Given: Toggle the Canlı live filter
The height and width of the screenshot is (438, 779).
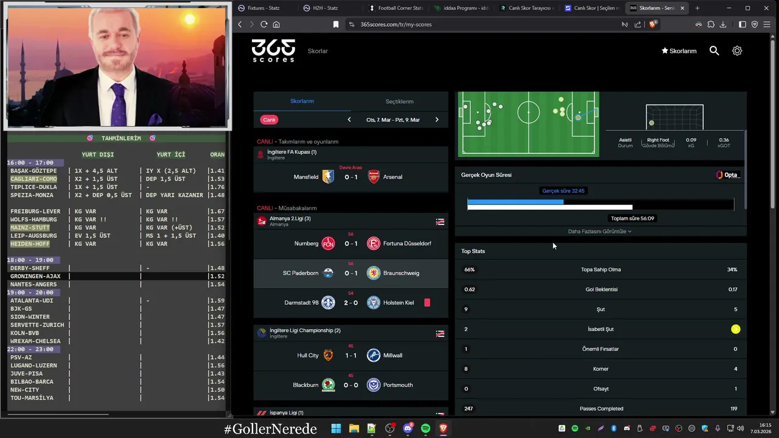Looking at the screenshot, I should pyautogui.click(x=269, y=120).
